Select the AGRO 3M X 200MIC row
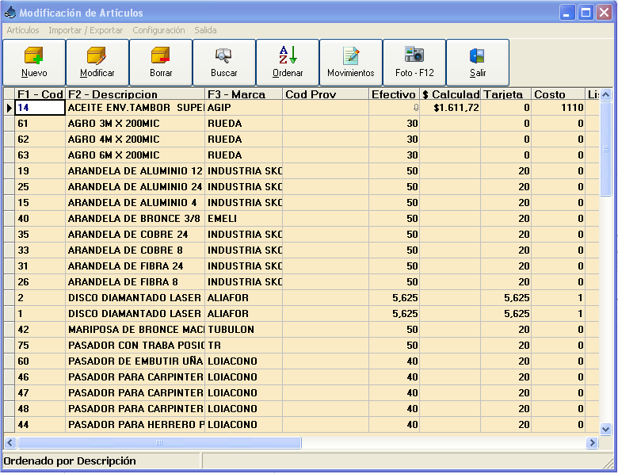The height and width of the screenshot is (474, 618). pyautogui.click(x=302, y=124)
